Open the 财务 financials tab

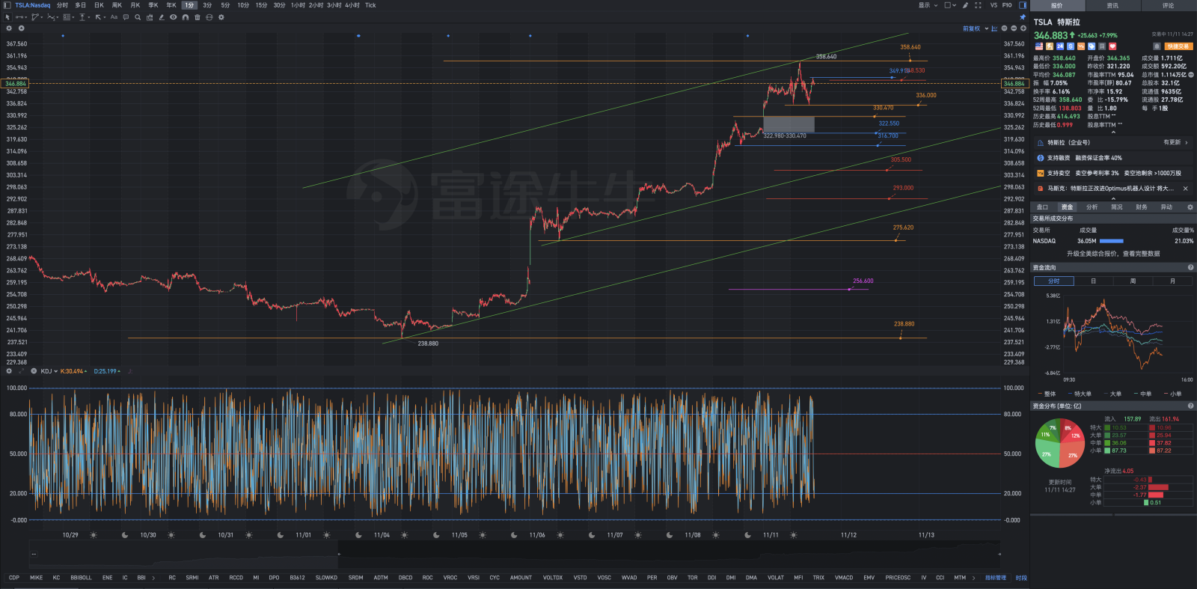tap(1142, 207)
